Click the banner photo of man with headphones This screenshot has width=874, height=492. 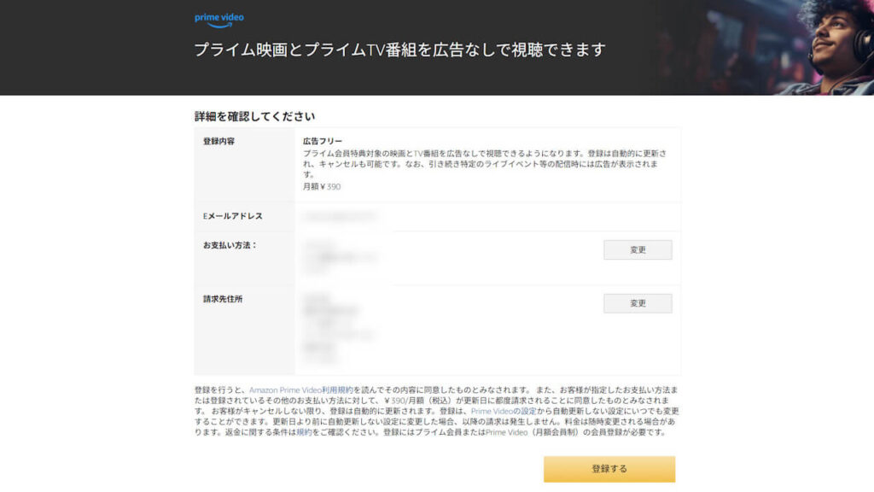(x=825, y=48)
